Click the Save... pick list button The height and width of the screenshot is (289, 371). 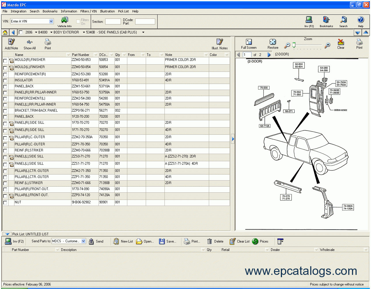point(168,241)
